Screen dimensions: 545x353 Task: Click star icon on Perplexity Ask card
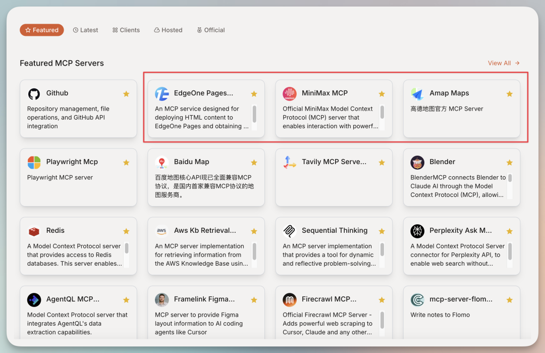[510, 231]
